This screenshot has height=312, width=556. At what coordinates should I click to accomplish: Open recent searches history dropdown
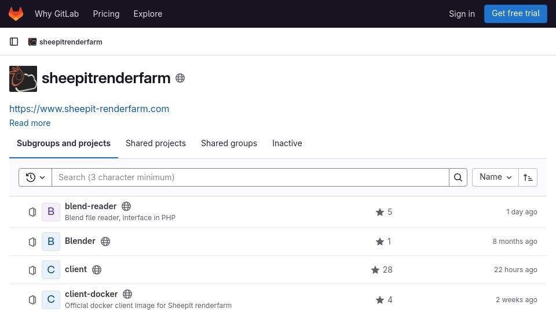[35, 177]
